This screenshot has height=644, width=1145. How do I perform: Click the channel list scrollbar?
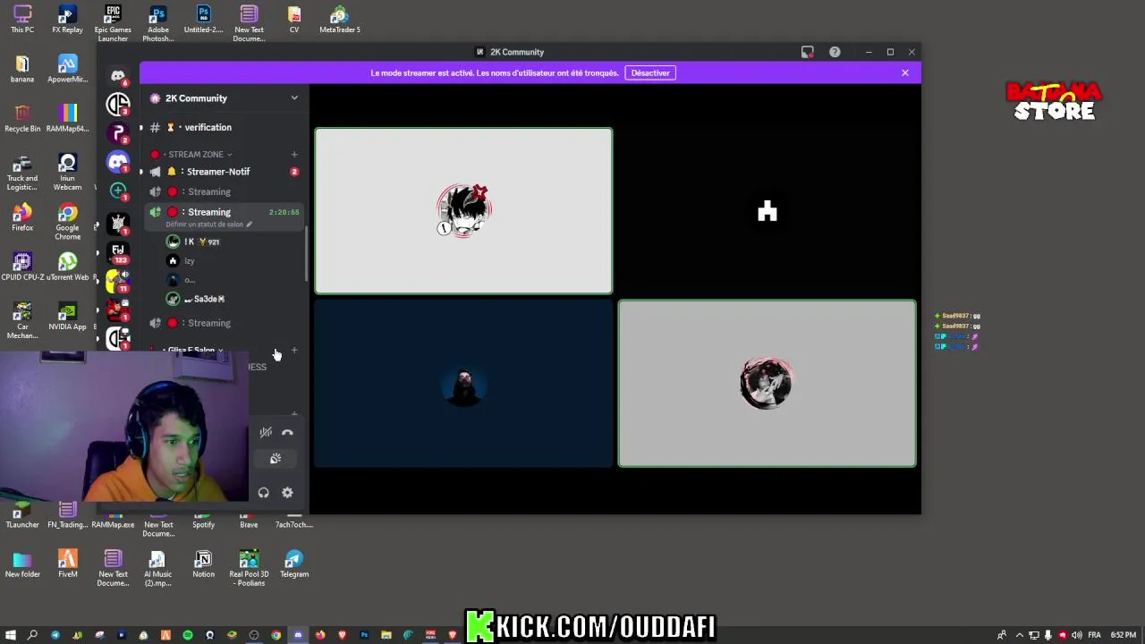[306, 252]
